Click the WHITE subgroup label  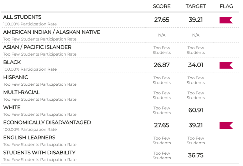pyautogui.click(x=12, y=107)
